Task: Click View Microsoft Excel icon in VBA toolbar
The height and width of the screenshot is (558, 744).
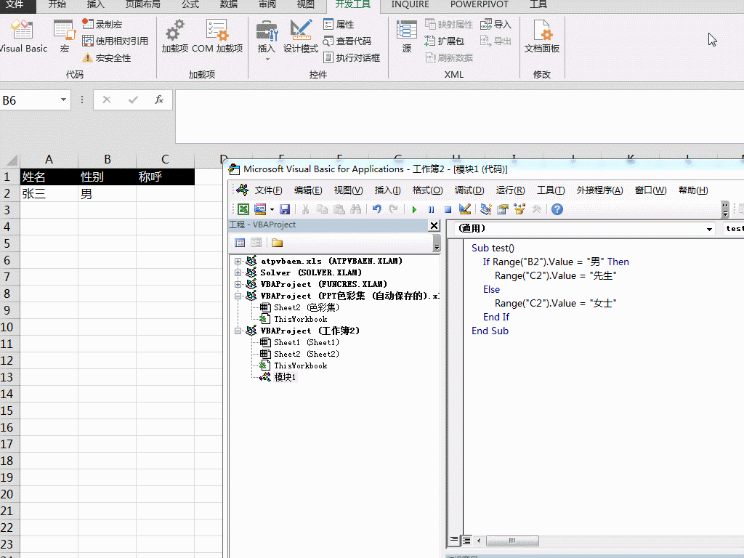Action: click(243, 209)
